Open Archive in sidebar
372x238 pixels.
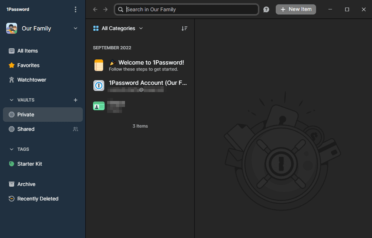pyautogui.click(x=43, y=184)
